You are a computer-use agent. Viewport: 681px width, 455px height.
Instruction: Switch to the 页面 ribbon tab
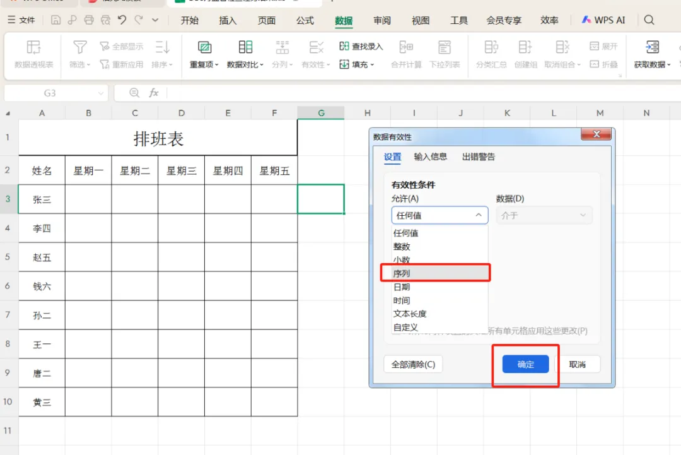[266, 20]
